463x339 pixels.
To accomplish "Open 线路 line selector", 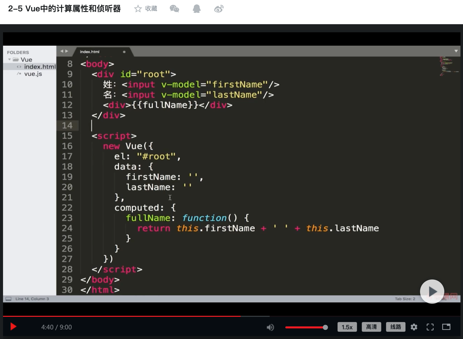I will pos(396,327).
